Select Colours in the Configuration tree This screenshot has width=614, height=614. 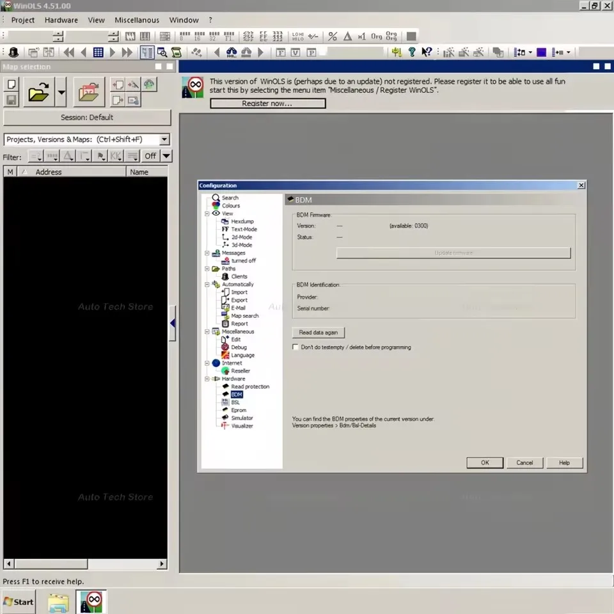point(231,205)
